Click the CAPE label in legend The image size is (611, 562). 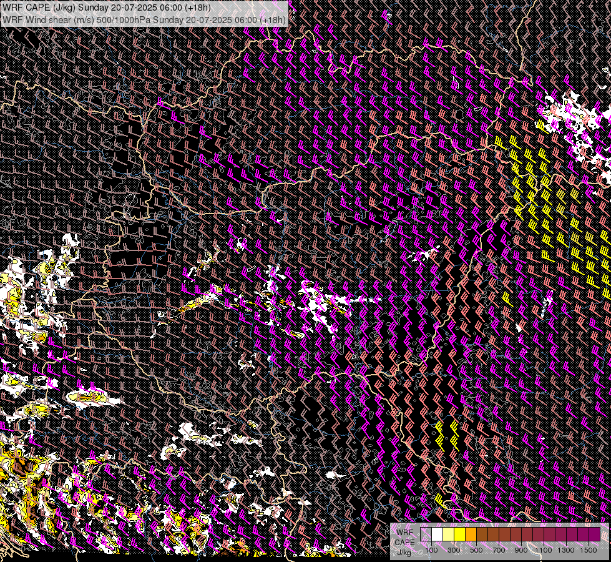tap(405, 543)
